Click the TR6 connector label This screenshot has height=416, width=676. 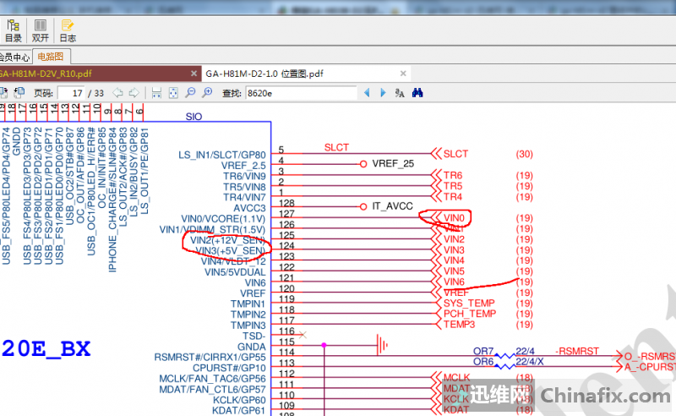pos(453,175)
